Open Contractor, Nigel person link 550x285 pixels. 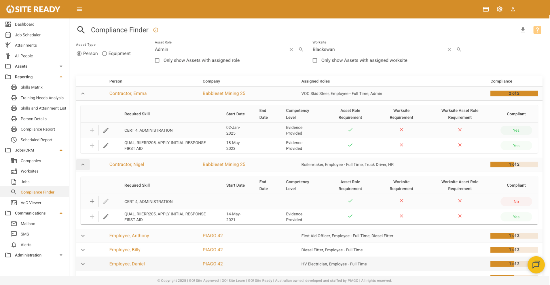[126, 165]
